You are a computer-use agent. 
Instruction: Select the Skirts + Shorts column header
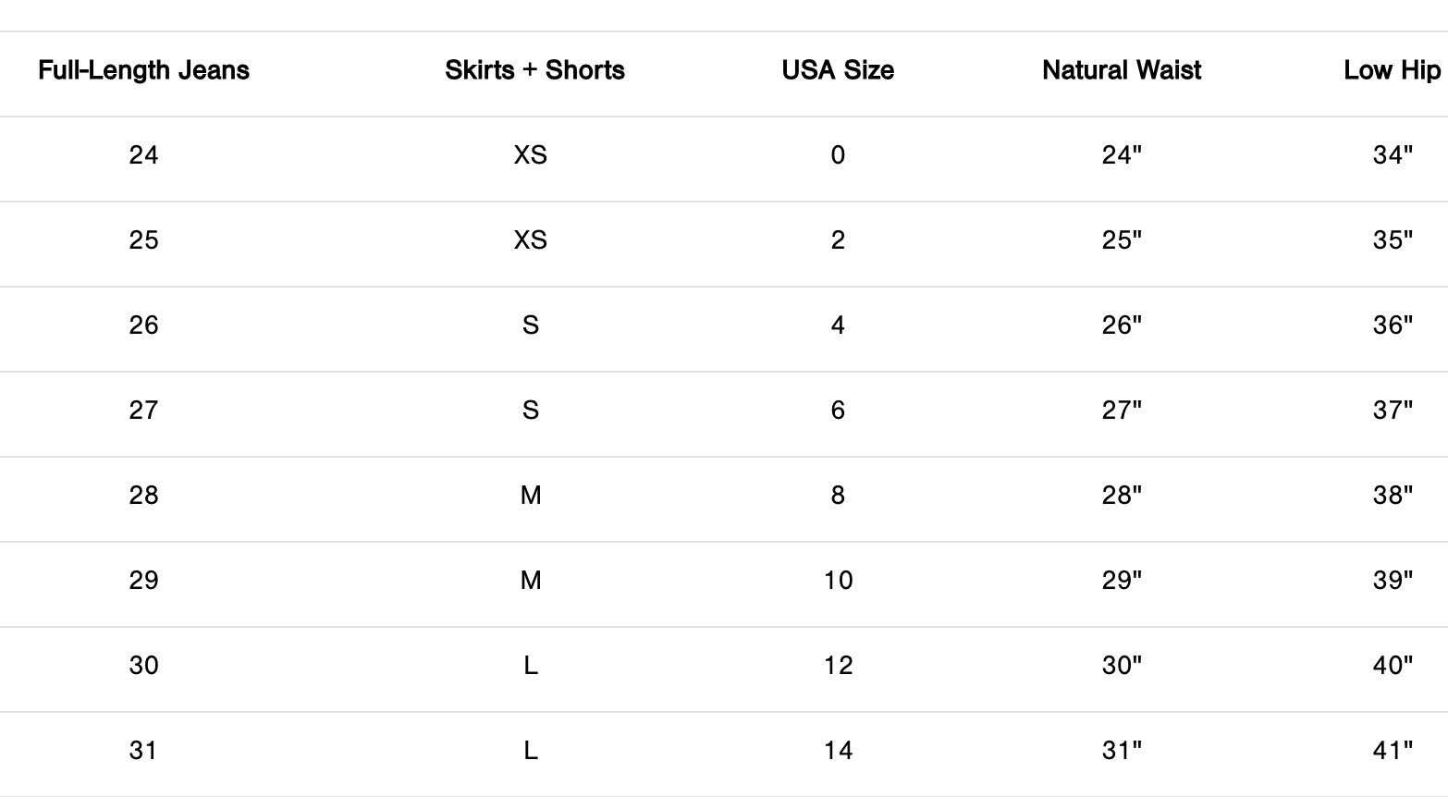click(534, 70)
